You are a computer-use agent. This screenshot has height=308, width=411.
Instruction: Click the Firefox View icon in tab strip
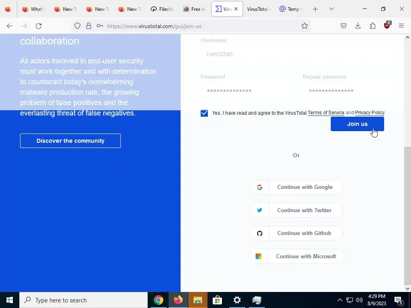(x=8, y=9)
